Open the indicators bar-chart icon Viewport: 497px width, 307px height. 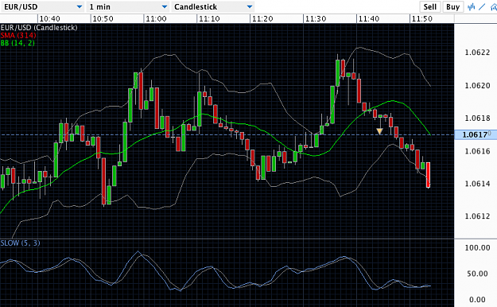pos(472,6)
